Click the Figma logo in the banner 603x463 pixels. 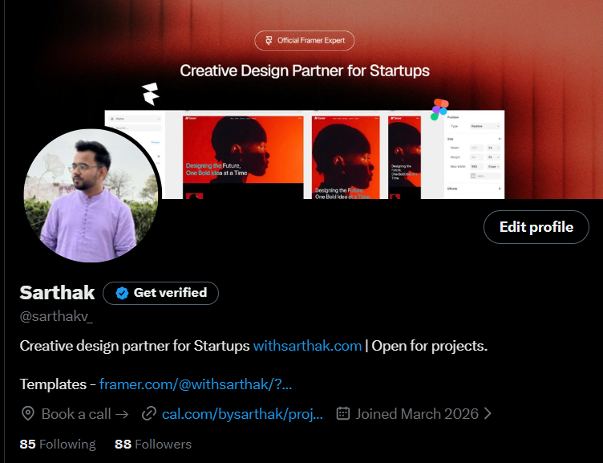pyautogui.click(x=439, y=110)
